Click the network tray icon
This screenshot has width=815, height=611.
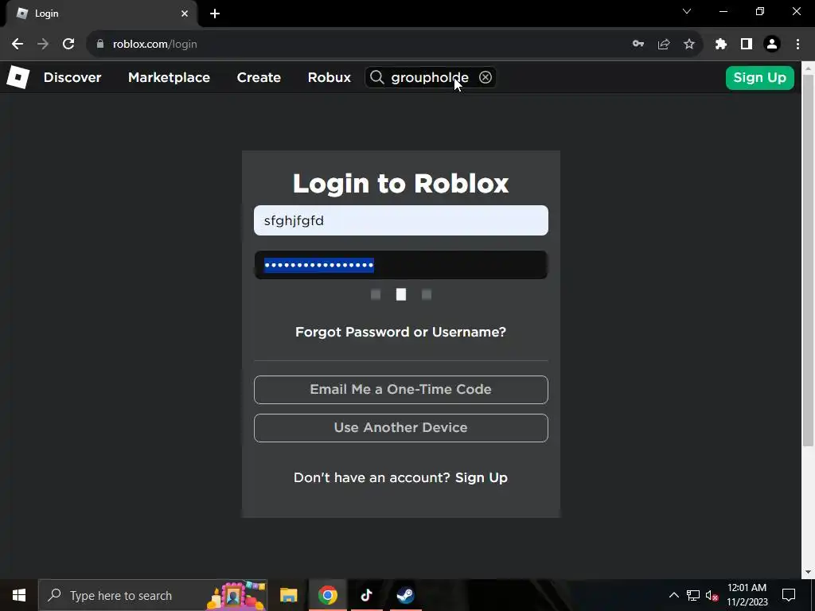693,595
